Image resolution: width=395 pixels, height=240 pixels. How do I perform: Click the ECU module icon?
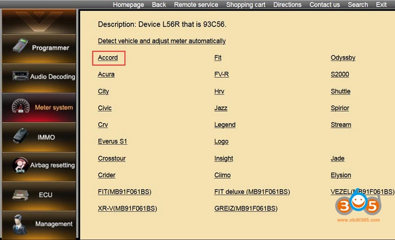pos(20,195)
